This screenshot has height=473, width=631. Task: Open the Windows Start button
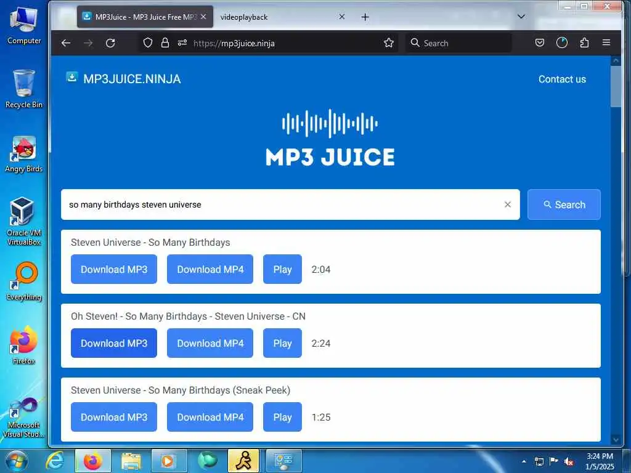17,461
